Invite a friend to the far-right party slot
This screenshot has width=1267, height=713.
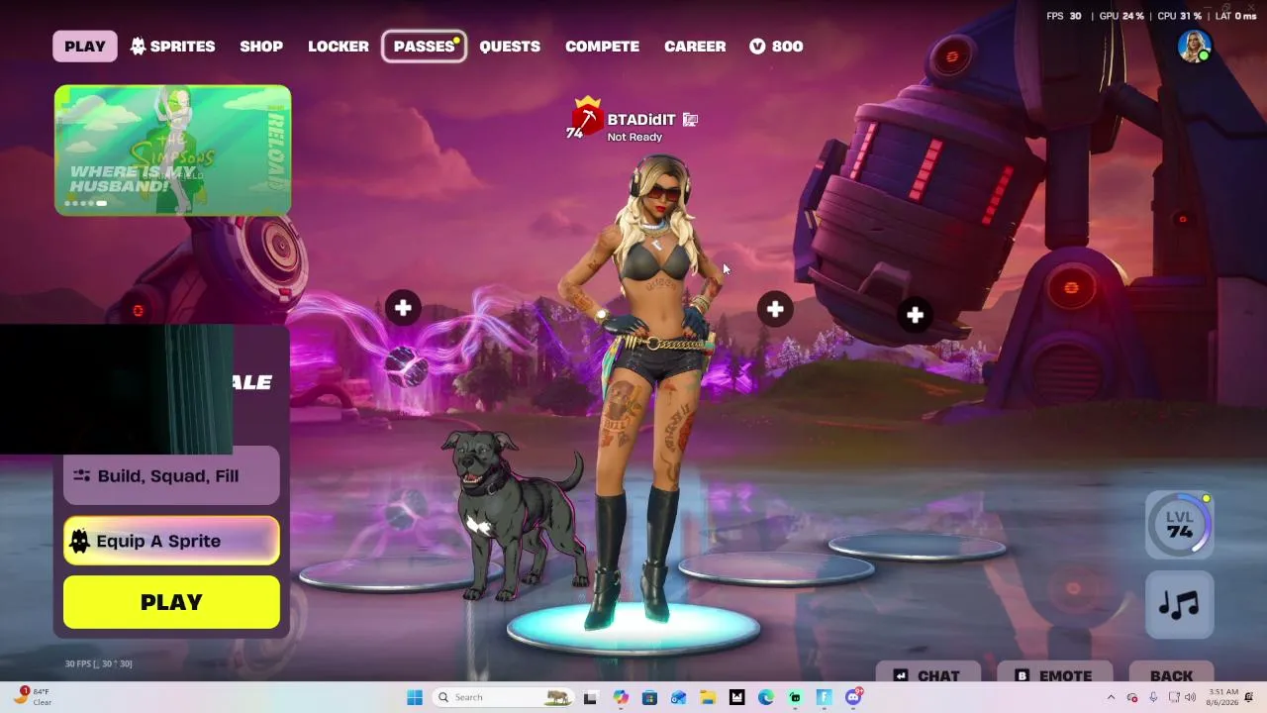[915, 316]
